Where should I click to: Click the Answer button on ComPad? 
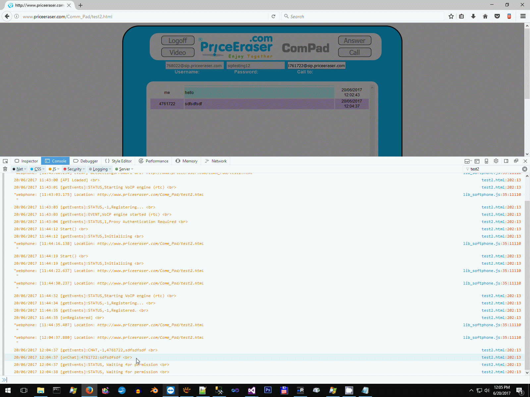(354, 40)
